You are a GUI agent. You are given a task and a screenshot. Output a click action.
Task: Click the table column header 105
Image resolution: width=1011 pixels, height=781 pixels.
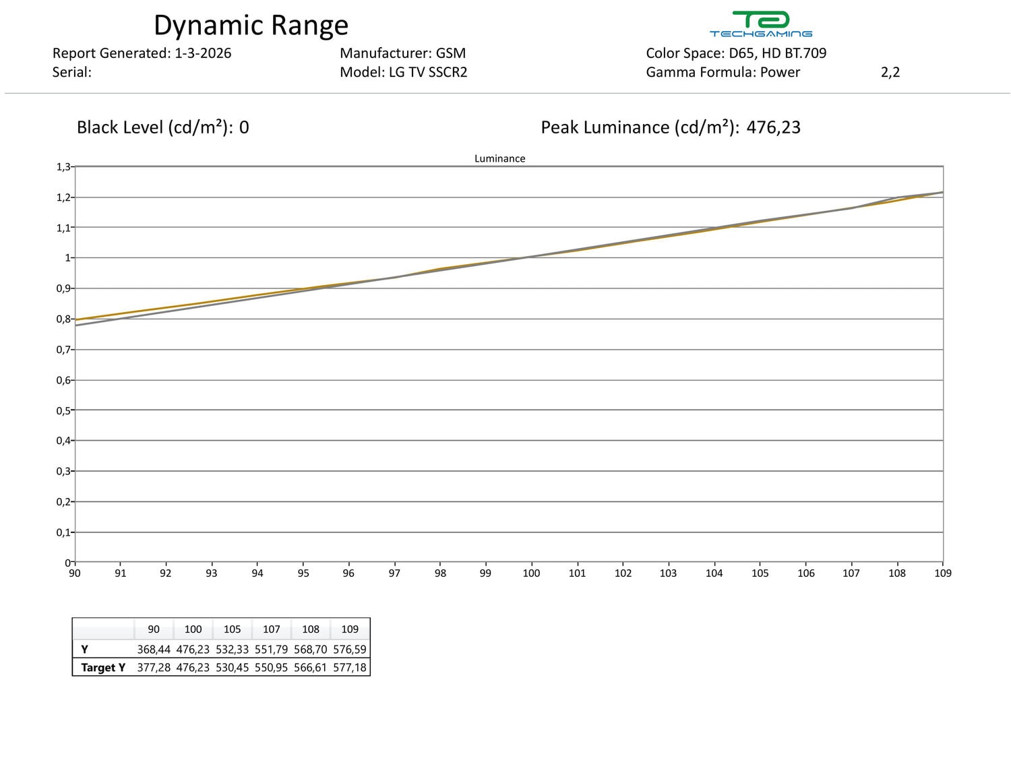point(232,629)
